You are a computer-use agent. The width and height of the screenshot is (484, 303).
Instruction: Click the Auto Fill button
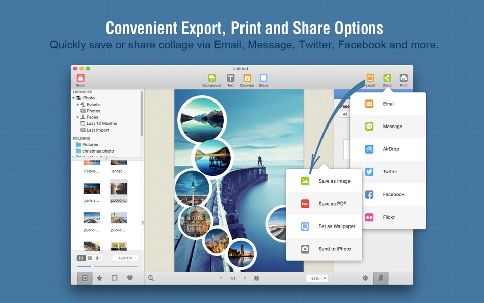[125, 258]
